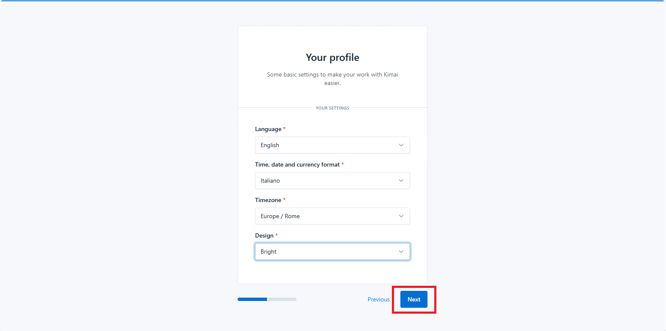The width and height of the screenshot is (666, 331).
Task: Expand the Timezone select box
Action: click(x=326, y=216)
